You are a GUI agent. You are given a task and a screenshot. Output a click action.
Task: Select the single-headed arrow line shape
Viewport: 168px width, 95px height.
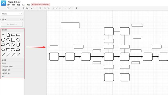[x=3, y=55]
